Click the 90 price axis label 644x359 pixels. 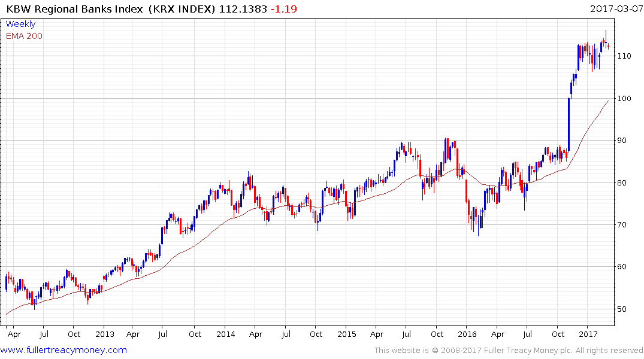click(622, 141)
